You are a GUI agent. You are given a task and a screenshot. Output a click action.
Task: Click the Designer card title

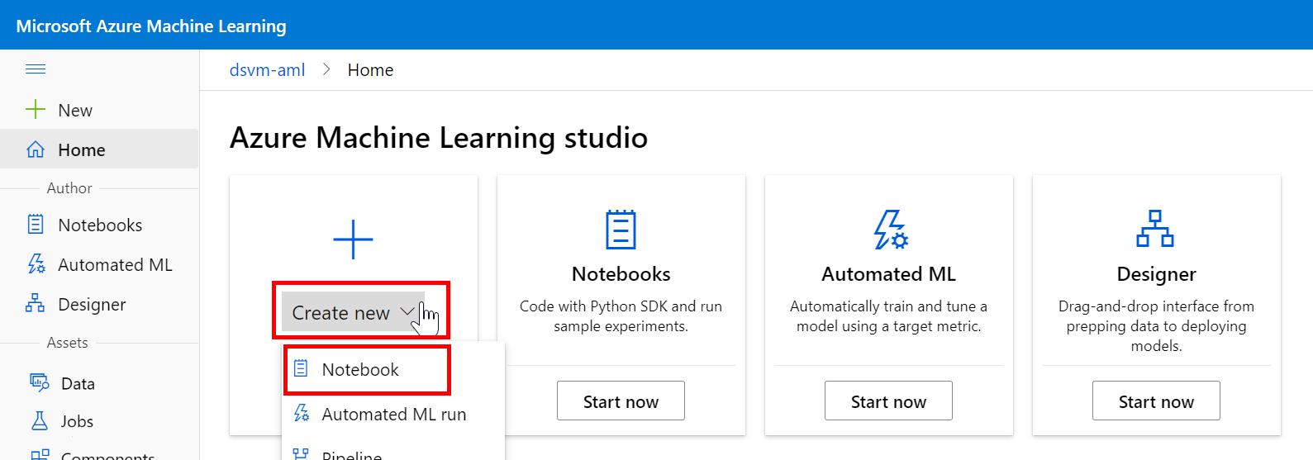point(1156,273)
